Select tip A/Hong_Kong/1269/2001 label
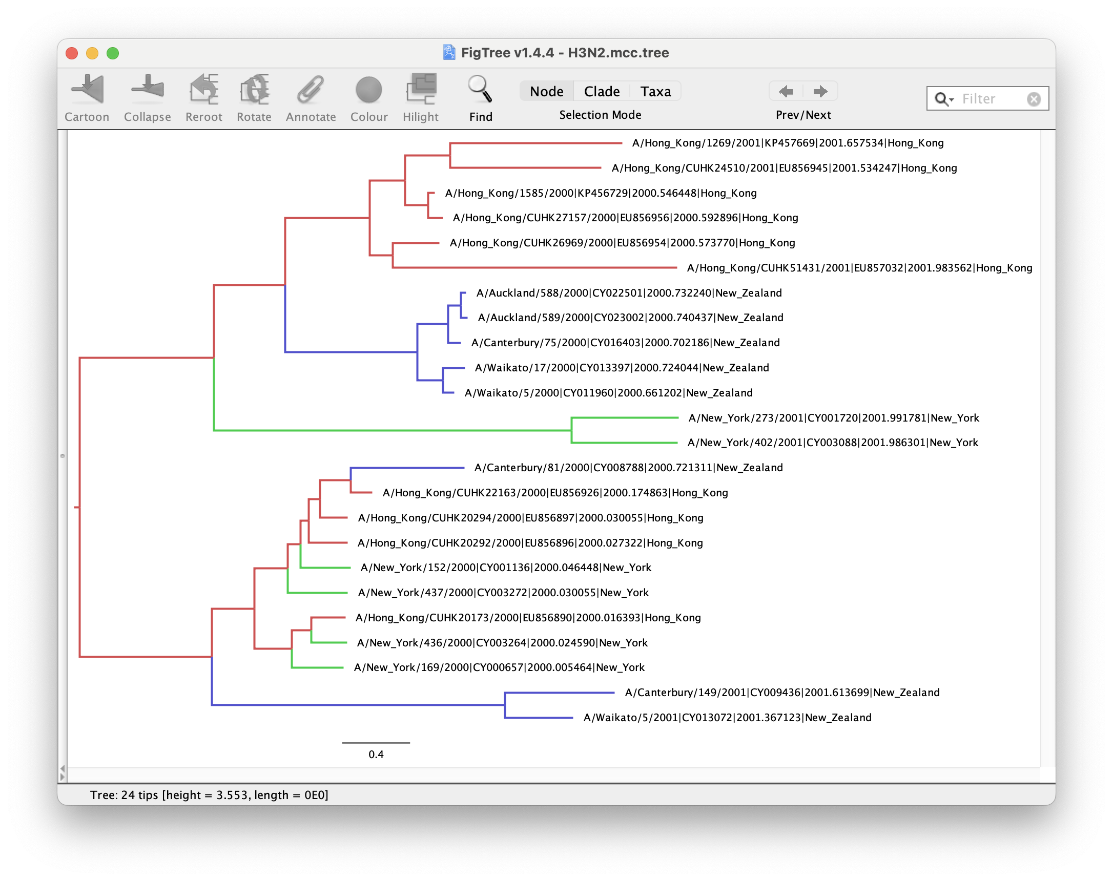The width and height of the screenshot is (1113, 881). click(x=788, y=143)
